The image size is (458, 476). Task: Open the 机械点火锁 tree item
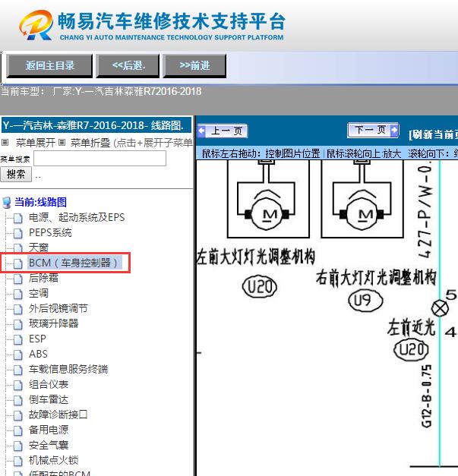[53, 460]
